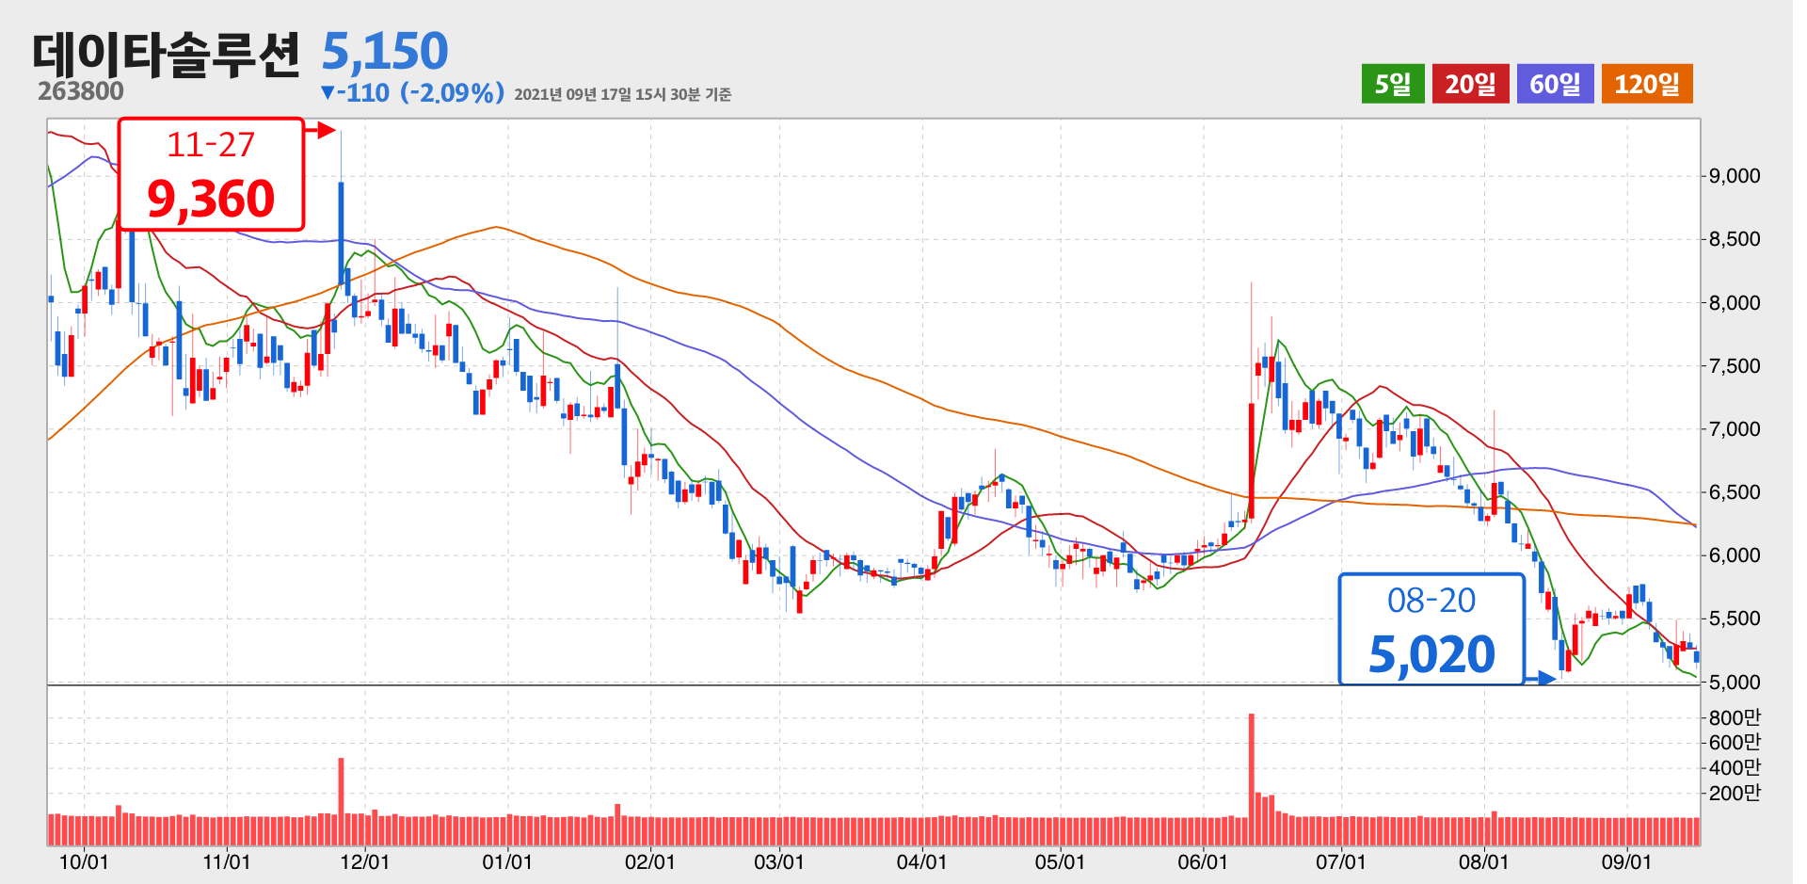The image size is (1807, 884).
Task: Click the 7,000 price axis label
Action: tap(1735, 428)
